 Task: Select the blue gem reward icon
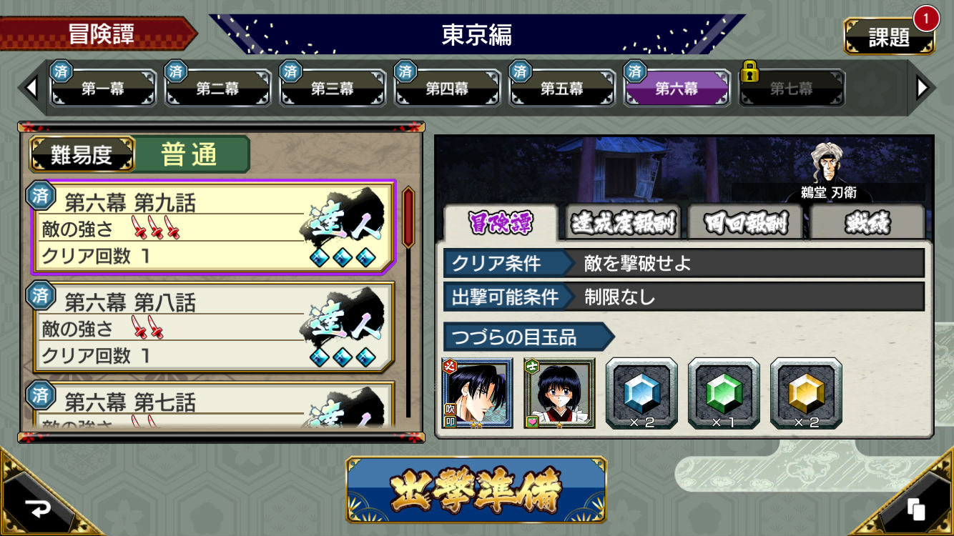[x=641, y=393]
